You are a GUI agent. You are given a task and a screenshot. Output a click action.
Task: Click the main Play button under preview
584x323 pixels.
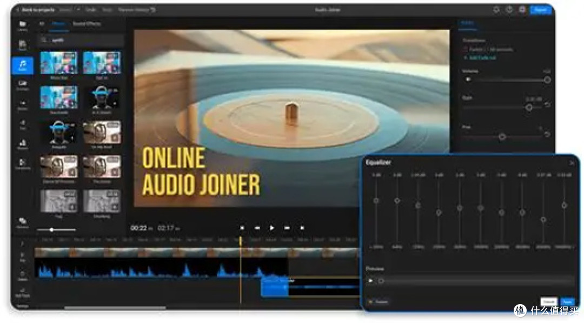pos(272,228)
